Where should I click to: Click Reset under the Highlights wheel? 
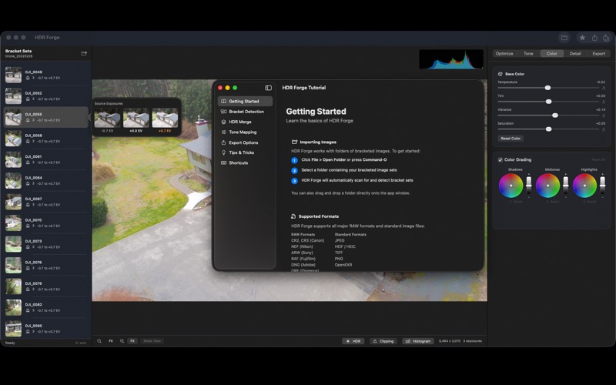tap(589, 202)
